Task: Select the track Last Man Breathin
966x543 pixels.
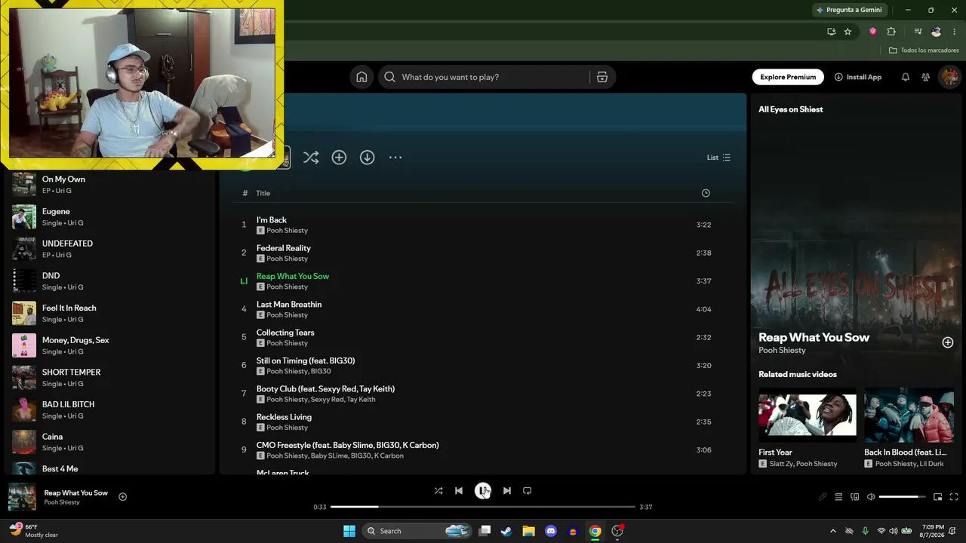Action: 483,309
